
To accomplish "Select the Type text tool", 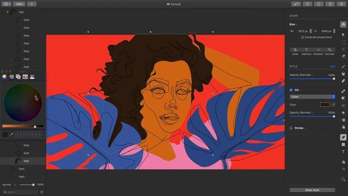I will tap(343, 152).
